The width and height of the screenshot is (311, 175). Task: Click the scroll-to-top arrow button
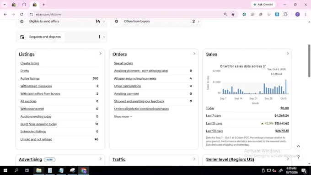[298, 147]
